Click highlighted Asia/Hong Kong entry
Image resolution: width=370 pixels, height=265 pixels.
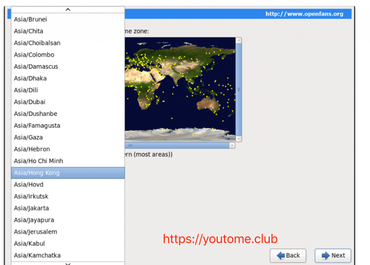pyautogui.click(x=68, y=173)
